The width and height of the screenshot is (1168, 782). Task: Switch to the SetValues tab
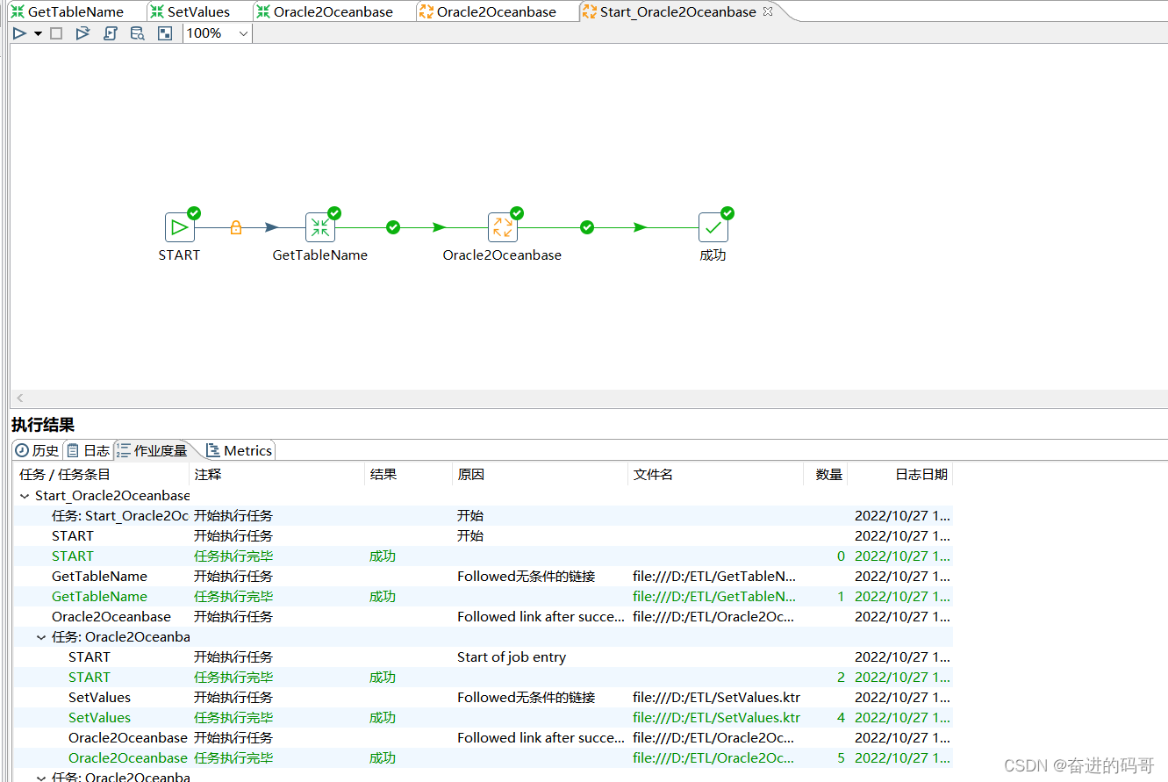click(x=190, y=11)
